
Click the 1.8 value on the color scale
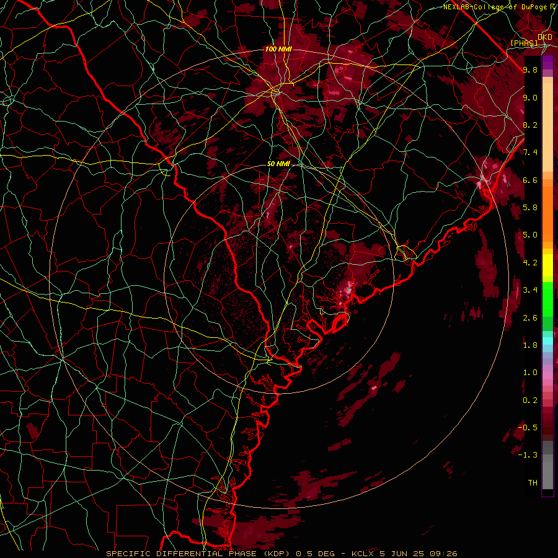530,345
